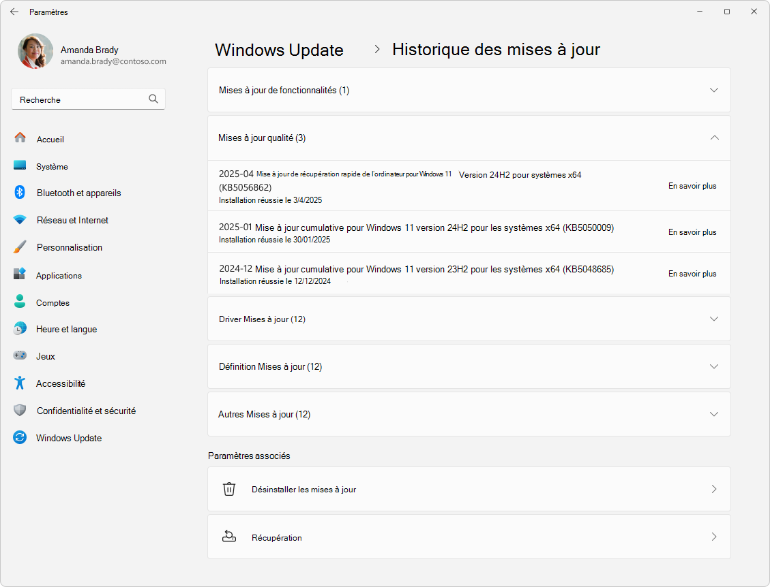Image resolution: width=770 pixels, height=587 pixels.
Task: Click the back arrow icon
Action: 14,12
